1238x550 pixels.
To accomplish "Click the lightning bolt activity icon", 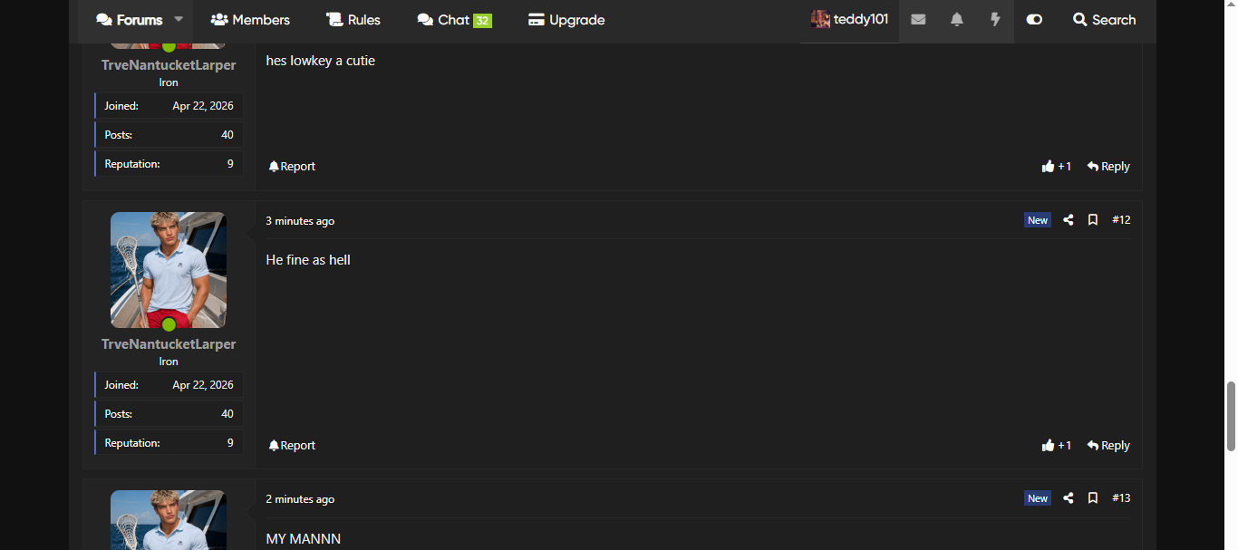I will pyautogui.click(x=995, y=20).
